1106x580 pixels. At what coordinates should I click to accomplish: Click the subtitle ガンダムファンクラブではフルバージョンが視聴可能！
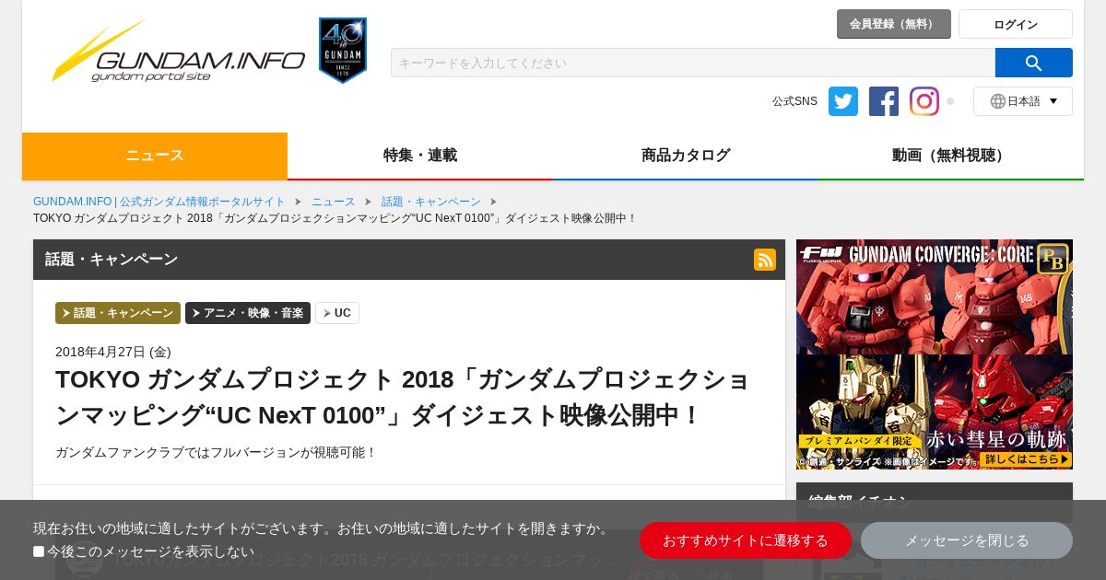pos(217,452)
